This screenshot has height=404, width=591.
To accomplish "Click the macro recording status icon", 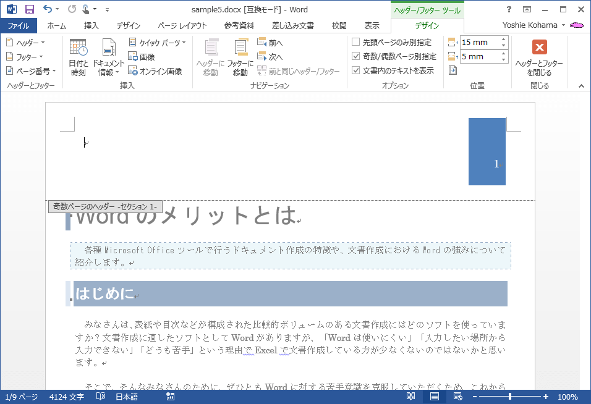I will click(171, 397).
